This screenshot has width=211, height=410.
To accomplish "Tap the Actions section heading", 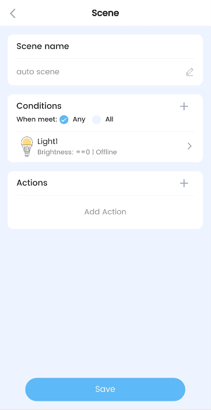I will click(32, 183).
